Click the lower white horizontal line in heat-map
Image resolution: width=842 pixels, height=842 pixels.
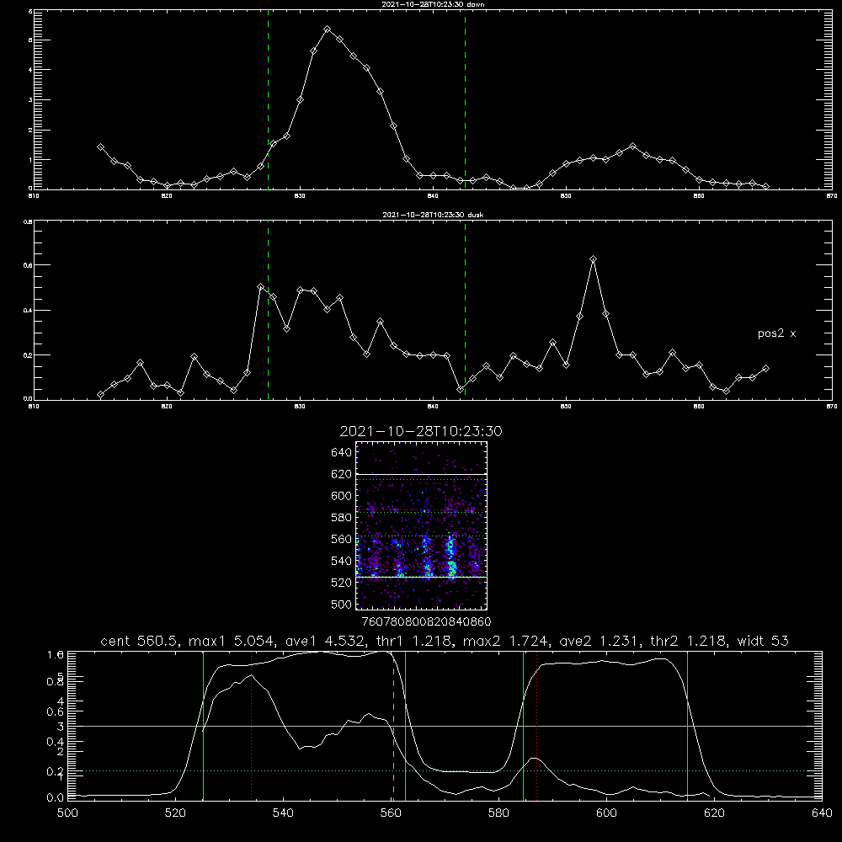421,577
